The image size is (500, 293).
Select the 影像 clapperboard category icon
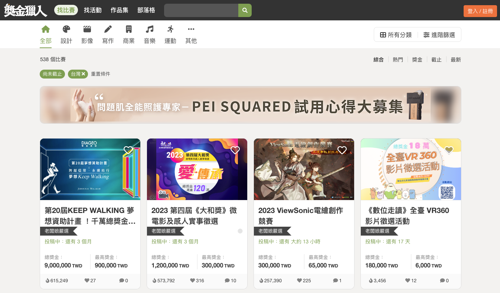87,29
